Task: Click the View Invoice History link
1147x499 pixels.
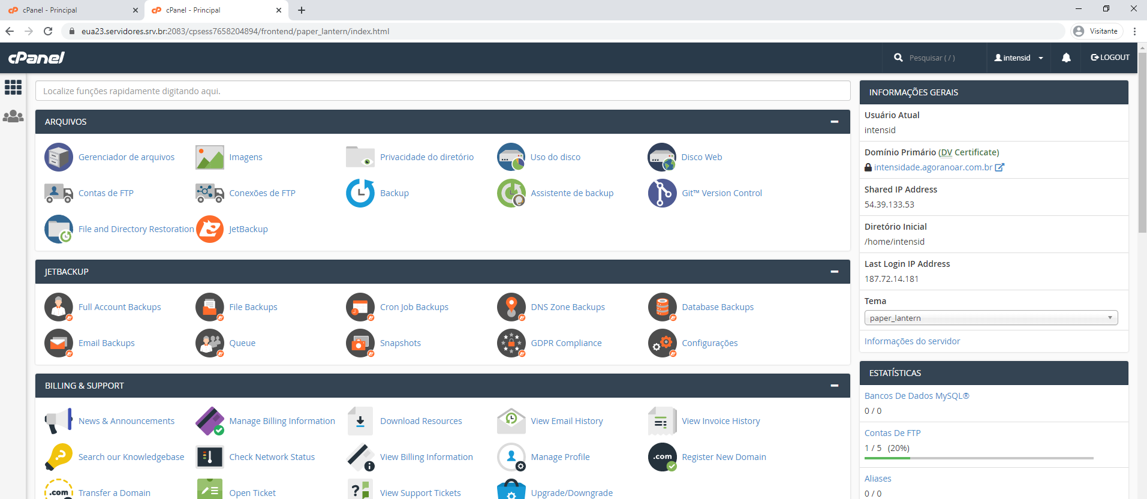Action: tap(721, 421)
